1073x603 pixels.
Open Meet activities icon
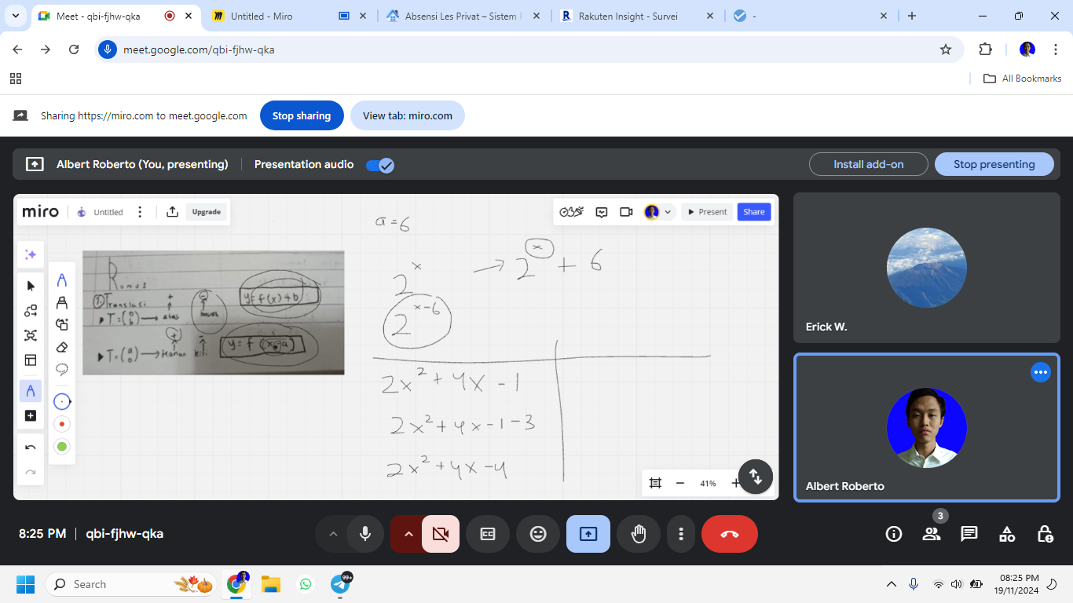tap(1007, 534)
